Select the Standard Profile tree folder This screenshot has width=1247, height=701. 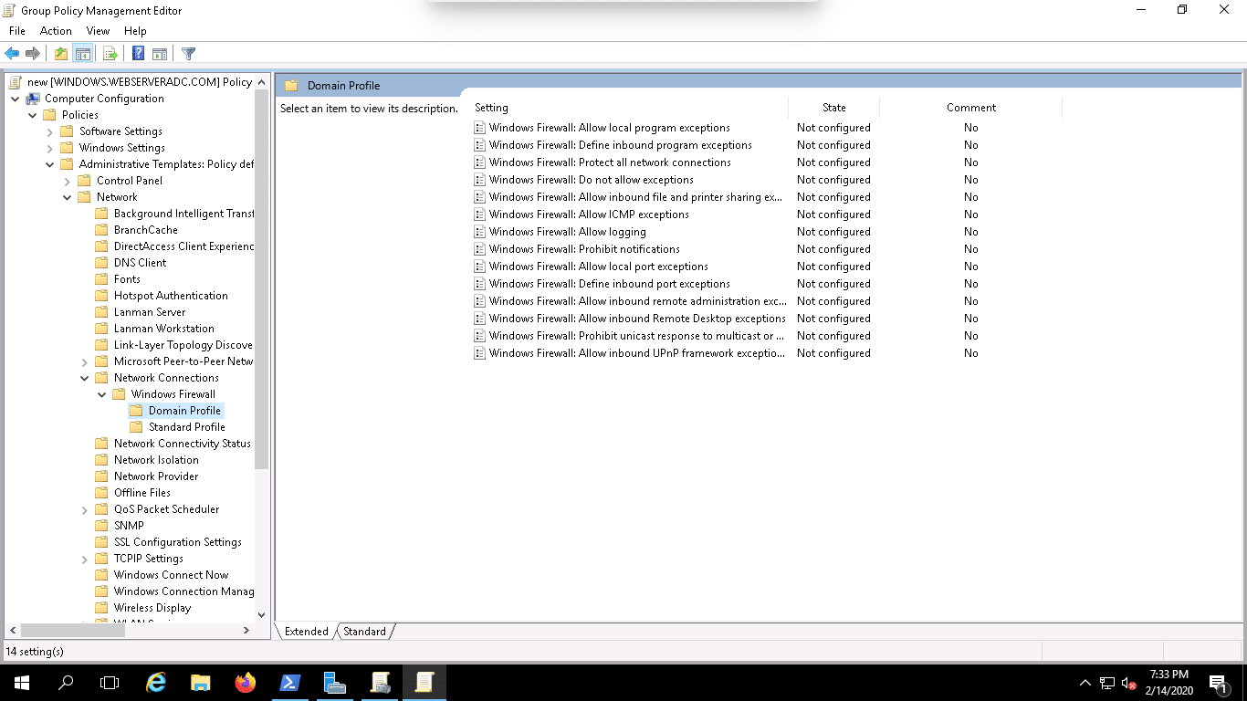186,427
